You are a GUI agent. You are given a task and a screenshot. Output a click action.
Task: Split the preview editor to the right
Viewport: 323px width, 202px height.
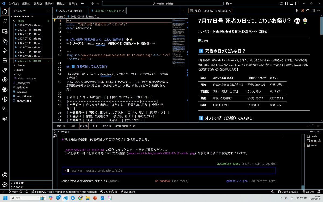click(x=313, y=11)
